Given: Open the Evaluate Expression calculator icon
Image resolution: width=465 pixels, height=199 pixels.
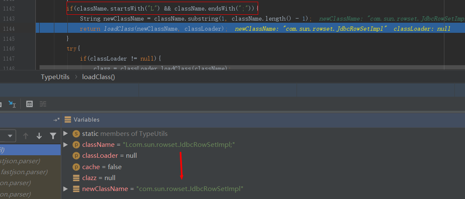Looking at the screenshot, I should 29,104.
